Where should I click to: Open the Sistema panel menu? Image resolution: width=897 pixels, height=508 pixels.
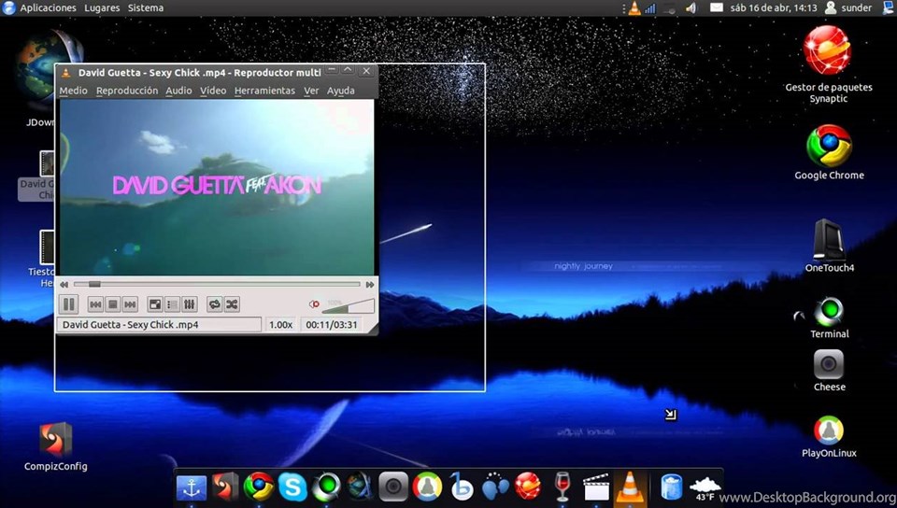click(146, 8)
